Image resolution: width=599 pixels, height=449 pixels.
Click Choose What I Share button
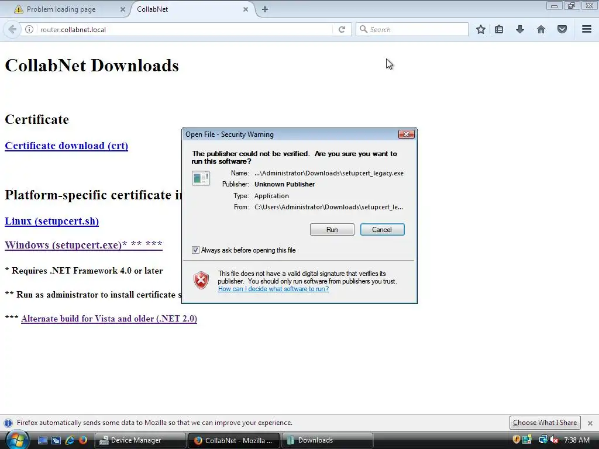coord(545,423)
